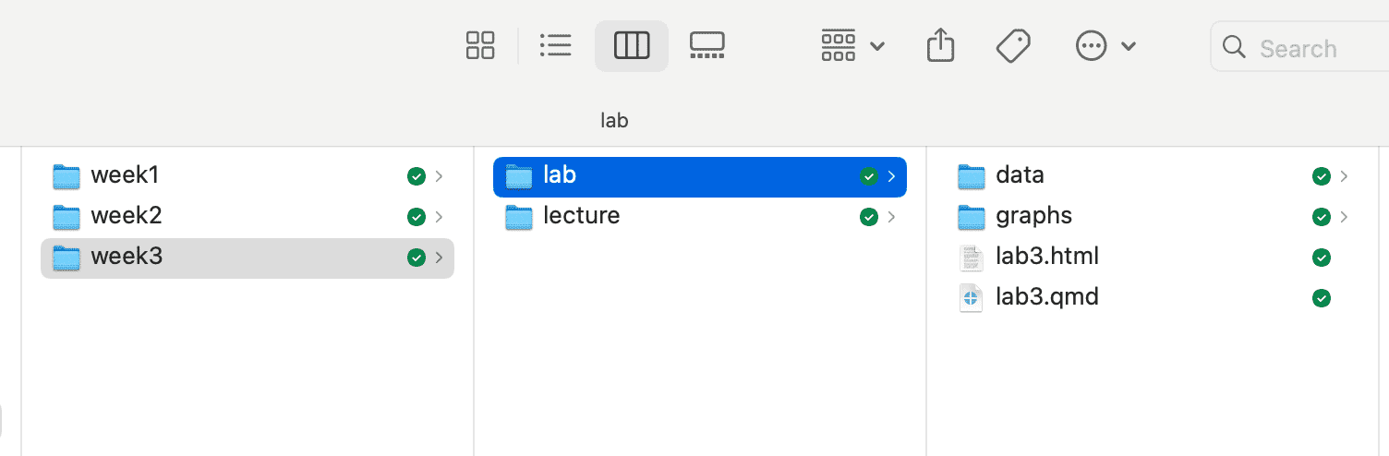Viewport: 1389px width, 456px height.
Task: Click sync status checkmark for lab3.qmd
Action: tap(1322, 298)
